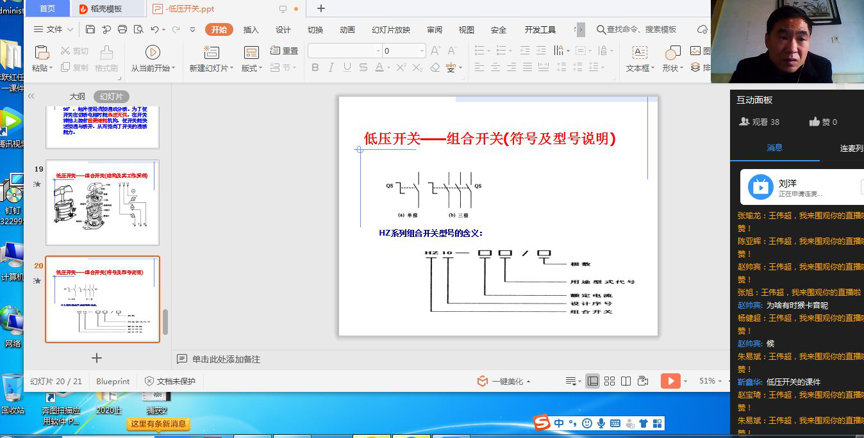Switch slide panel to Outline (大纲) view
Image resolution: width=864 pixels, height=438 pixels.
coord(78,97)
